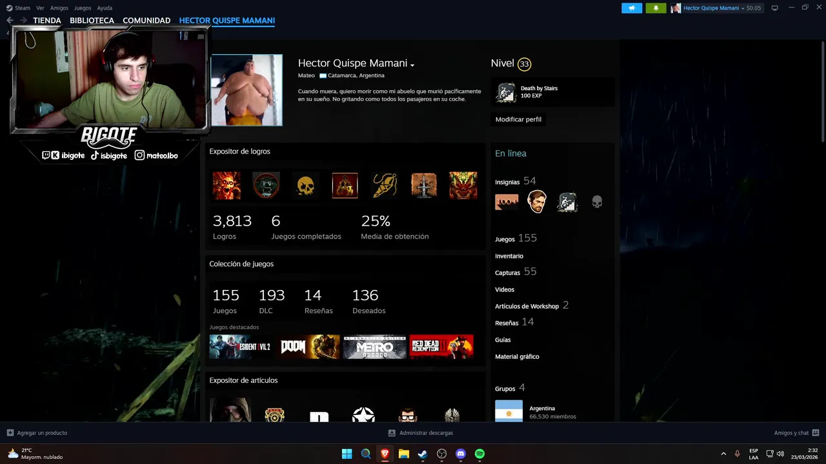The image size is (826, 464).
Task: Click the profile avatar picture
Action: (x=247, y=90)
